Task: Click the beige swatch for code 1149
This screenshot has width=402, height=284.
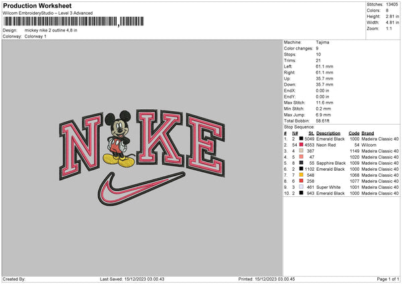Action: [x=301, y=151]
